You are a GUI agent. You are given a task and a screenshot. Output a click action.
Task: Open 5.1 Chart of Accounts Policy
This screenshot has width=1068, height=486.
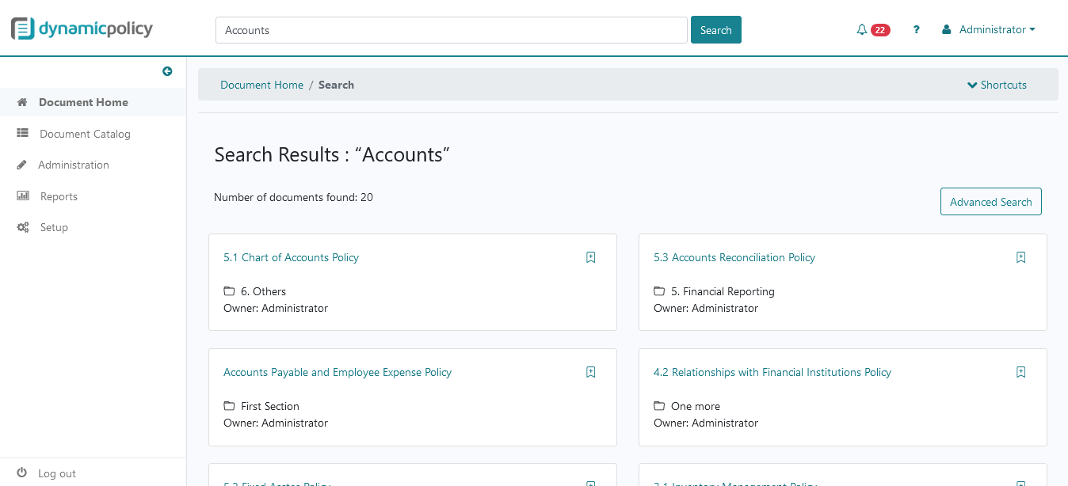[x=291, y=257]
